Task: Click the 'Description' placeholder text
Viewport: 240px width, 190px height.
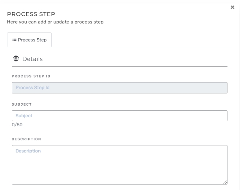Action: 28,151
